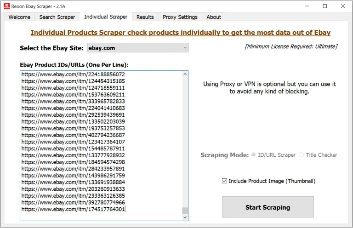
Task: Click URL line ending in 154485787911
Action: 73,148
